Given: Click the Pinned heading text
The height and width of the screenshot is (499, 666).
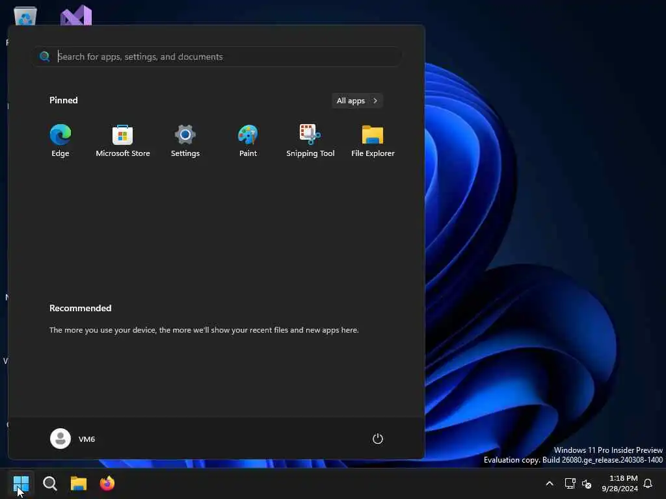Looking at the screenshot, I should click(x=64, y=100).
